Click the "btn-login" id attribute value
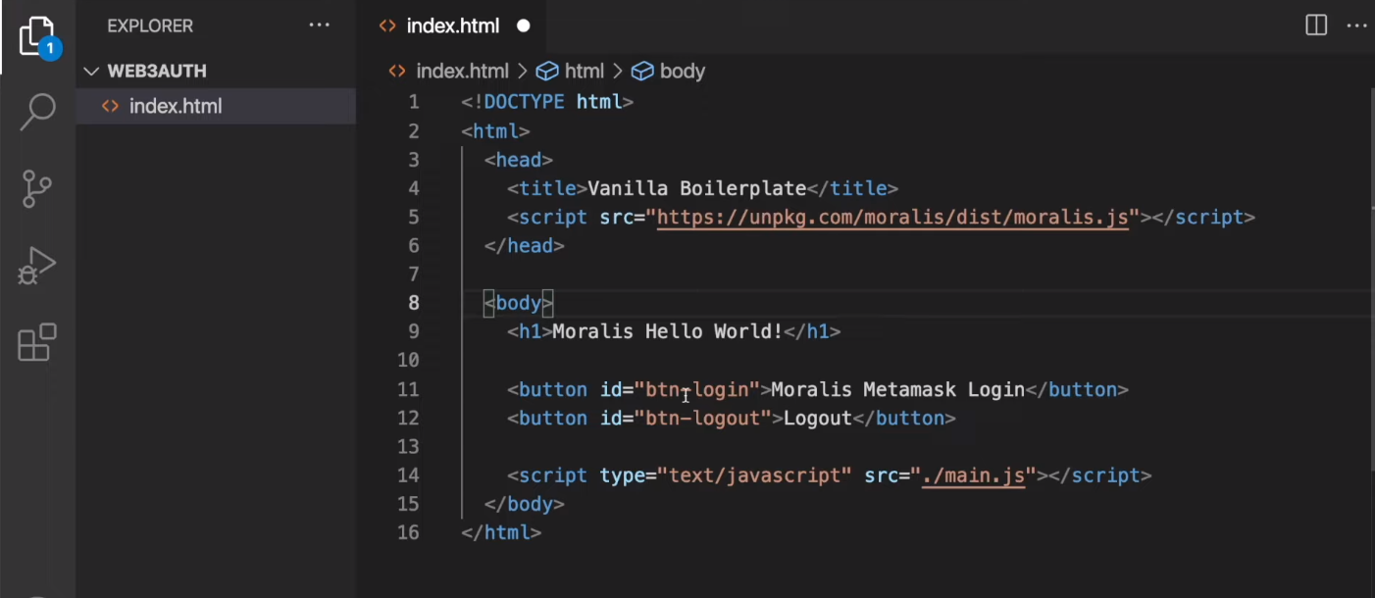The image size is (1375, 598). tap(697, 389)
